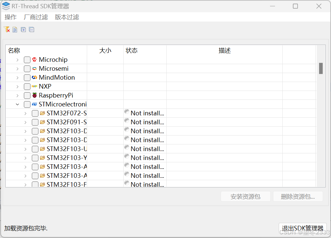Click the folder icon of STM32F091-S
Viewport: 331px width, 238px height.
[x=42, y=122]
